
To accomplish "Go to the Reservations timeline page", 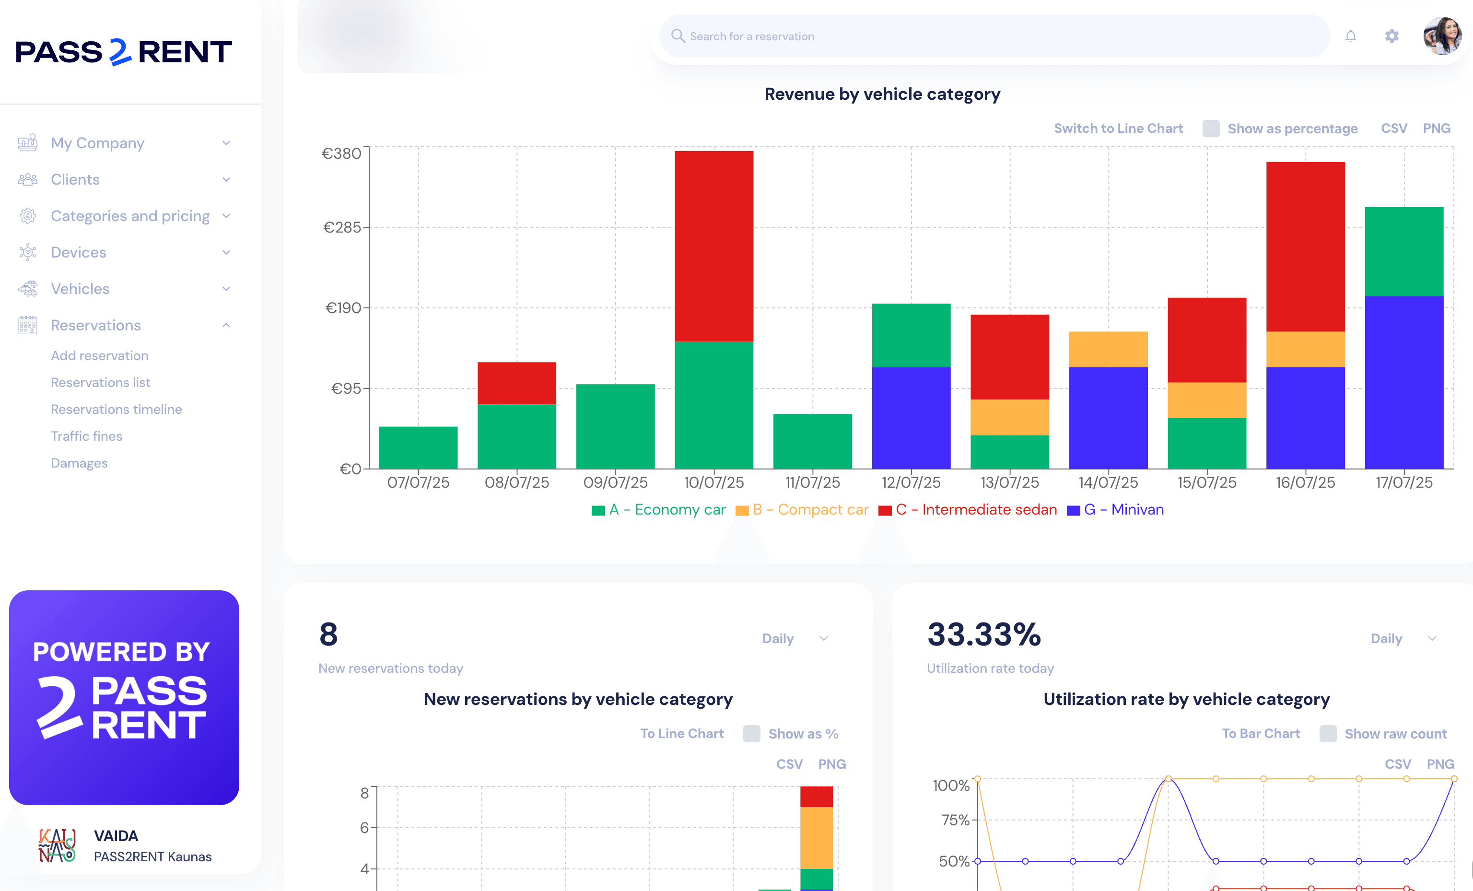I will [x=116, y=409].
